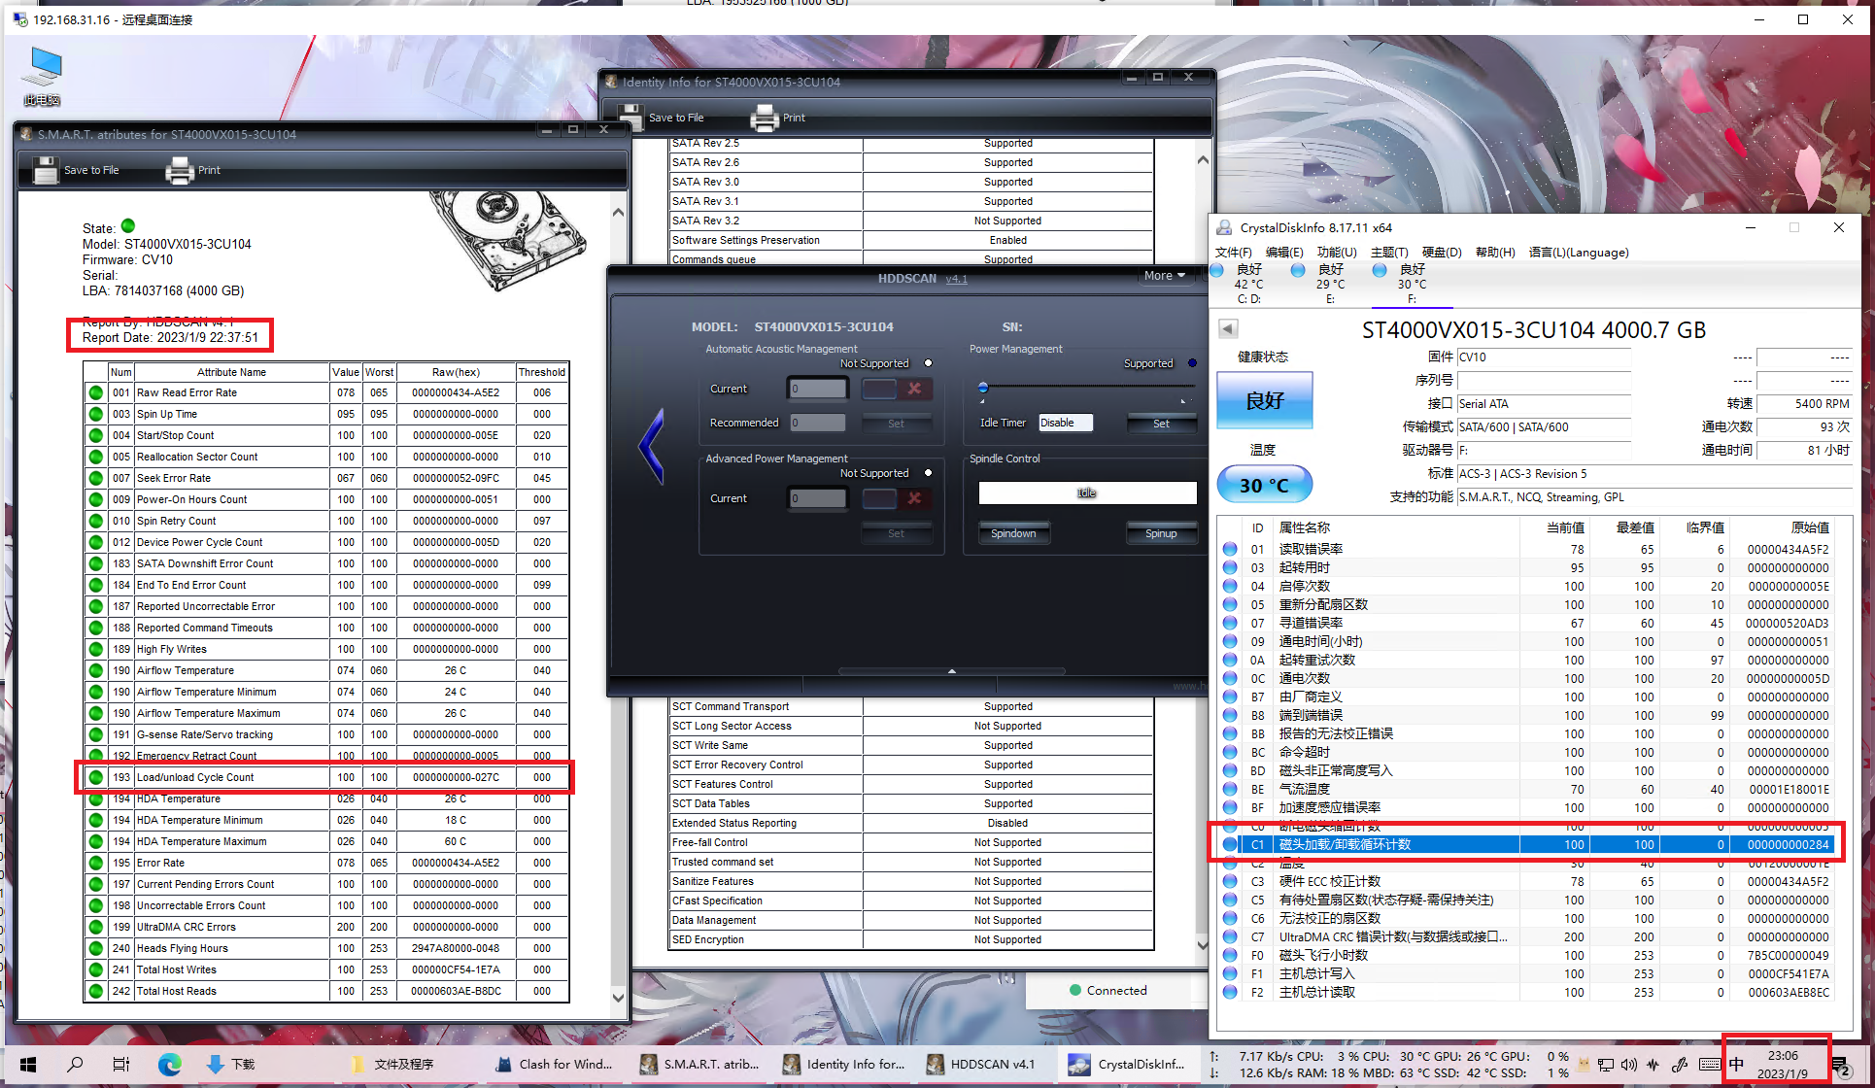The image size is (1875, 1088).
Task: Click the audio waveform tray icon
Action: (1653, 1065)
